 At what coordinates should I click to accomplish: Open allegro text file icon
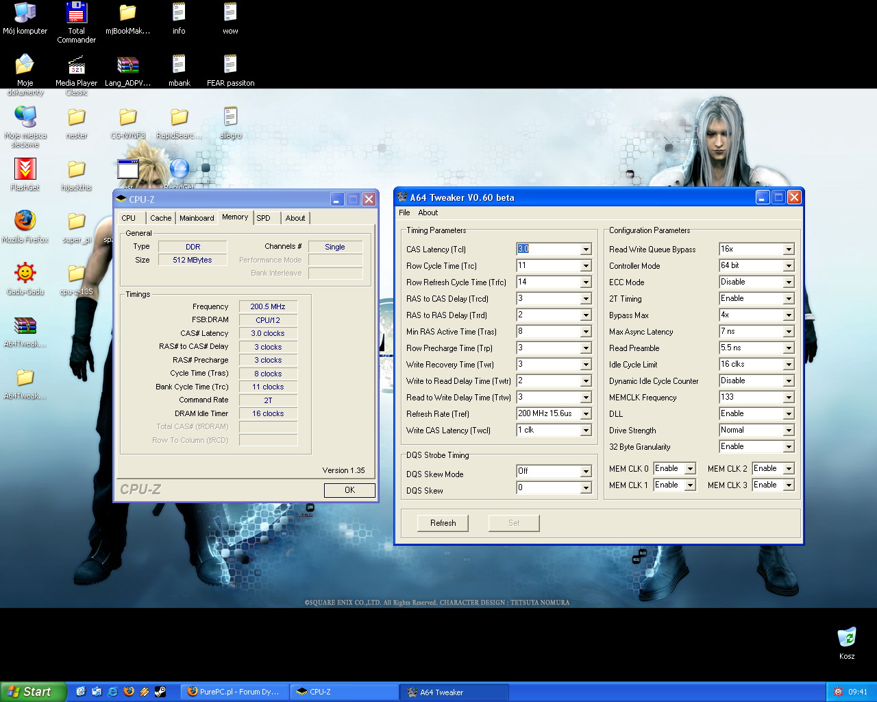click(x=230, y=123)
